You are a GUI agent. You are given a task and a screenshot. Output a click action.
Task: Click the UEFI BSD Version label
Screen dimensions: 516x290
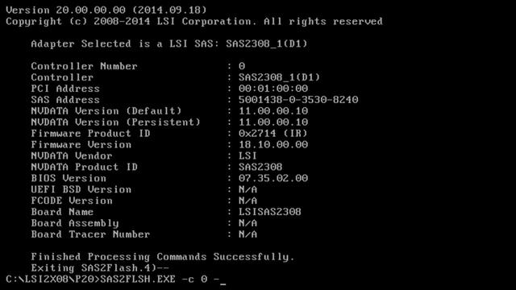81,189
